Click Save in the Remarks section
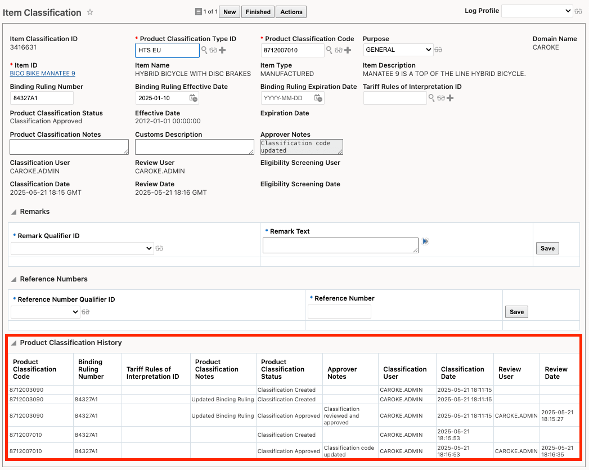Image resolution: width=589 pixels, height=470 pixels. (547, 248)
